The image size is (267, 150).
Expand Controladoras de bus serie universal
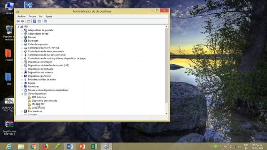[22, 55]
